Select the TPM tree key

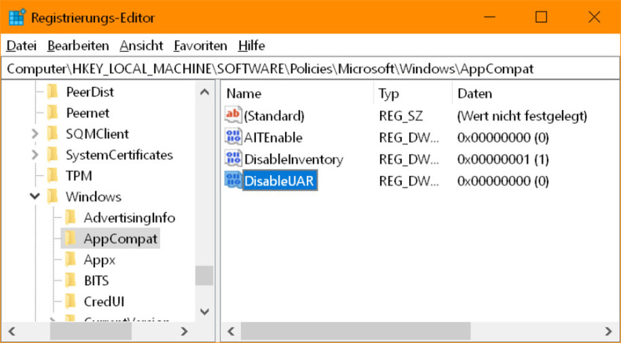(79, 176)
